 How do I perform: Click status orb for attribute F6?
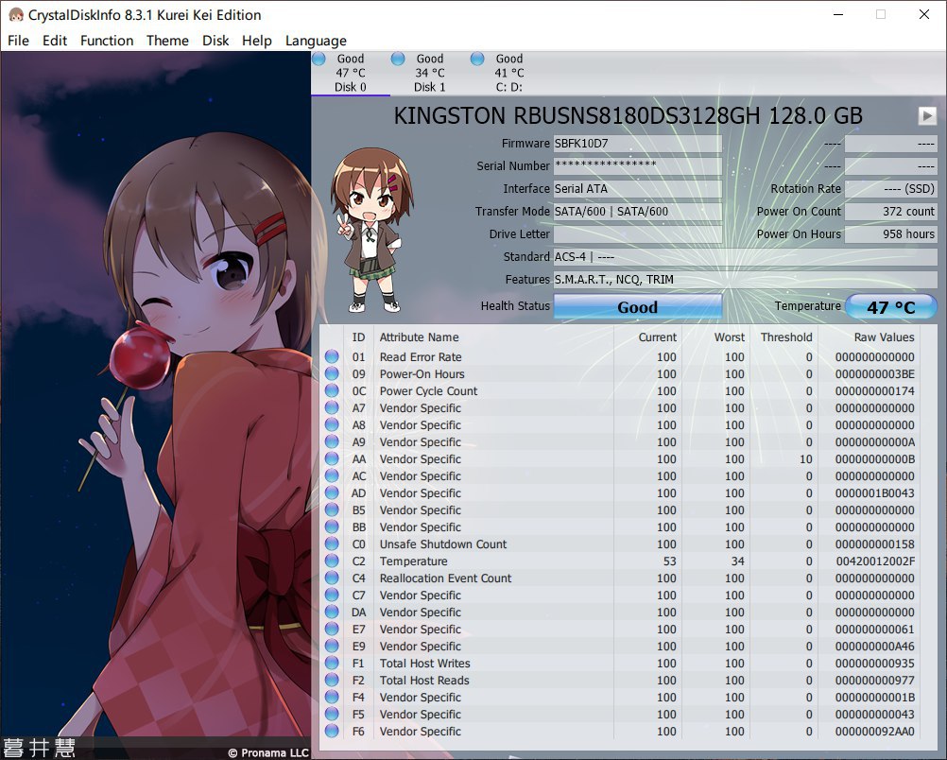[332, 731]
